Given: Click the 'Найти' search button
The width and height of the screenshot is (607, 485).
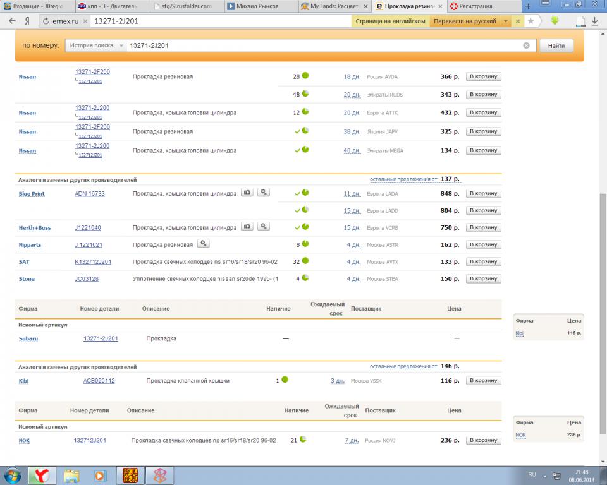Looking at the screenshot, I should click(556, 45).
